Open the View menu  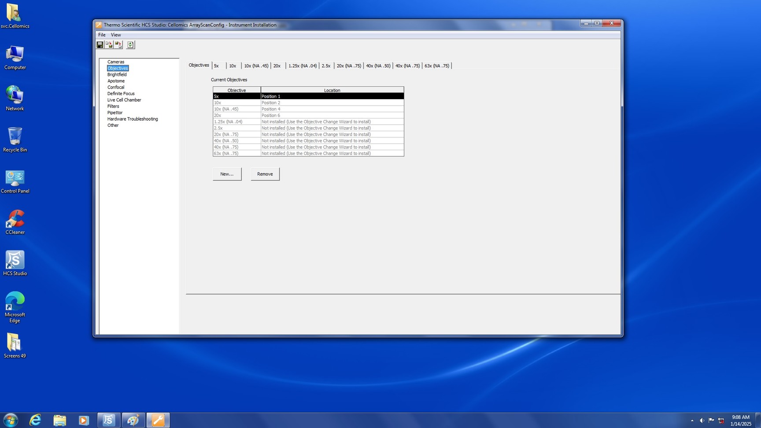point(116,35)
